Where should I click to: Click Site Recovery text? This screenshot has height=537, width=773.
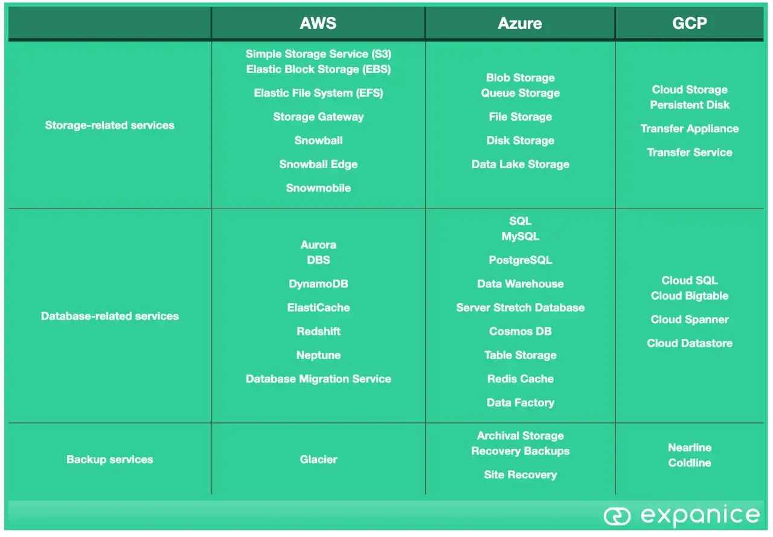(520, 475)
